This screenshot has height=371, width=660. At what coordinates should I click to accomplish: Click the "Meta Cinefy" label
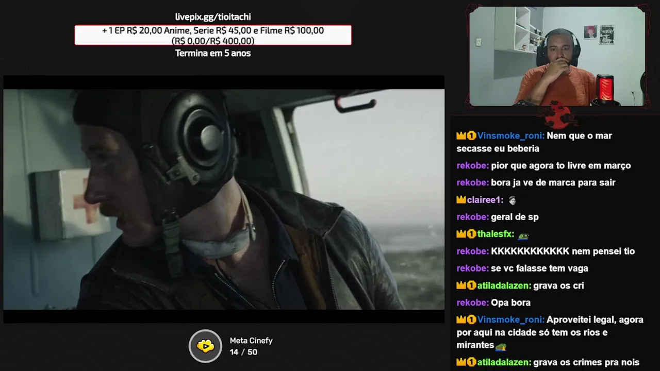pyautogui.click(x=251, y=341)
